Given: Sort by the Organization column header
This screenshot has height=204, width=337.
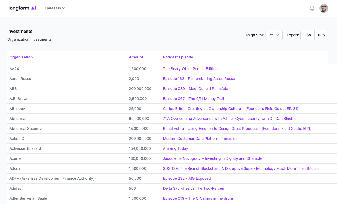Looking at the screenshot, I should 21,57.
